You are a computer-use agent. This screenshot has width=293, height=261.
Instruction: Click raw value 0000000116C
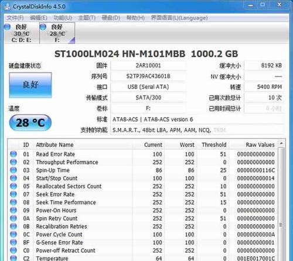coord(256,170)
